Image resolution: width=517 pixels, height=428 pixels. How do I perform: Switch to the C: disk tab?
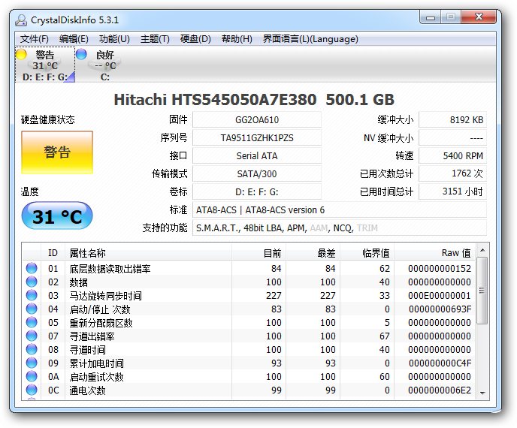[x=105, y=65]
